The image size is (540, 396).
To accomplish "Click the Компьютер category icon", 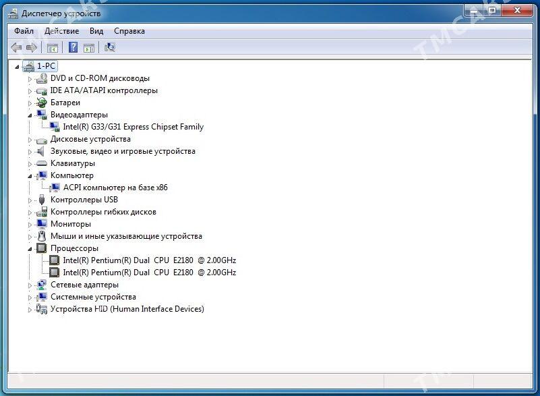I will point(42,175).
